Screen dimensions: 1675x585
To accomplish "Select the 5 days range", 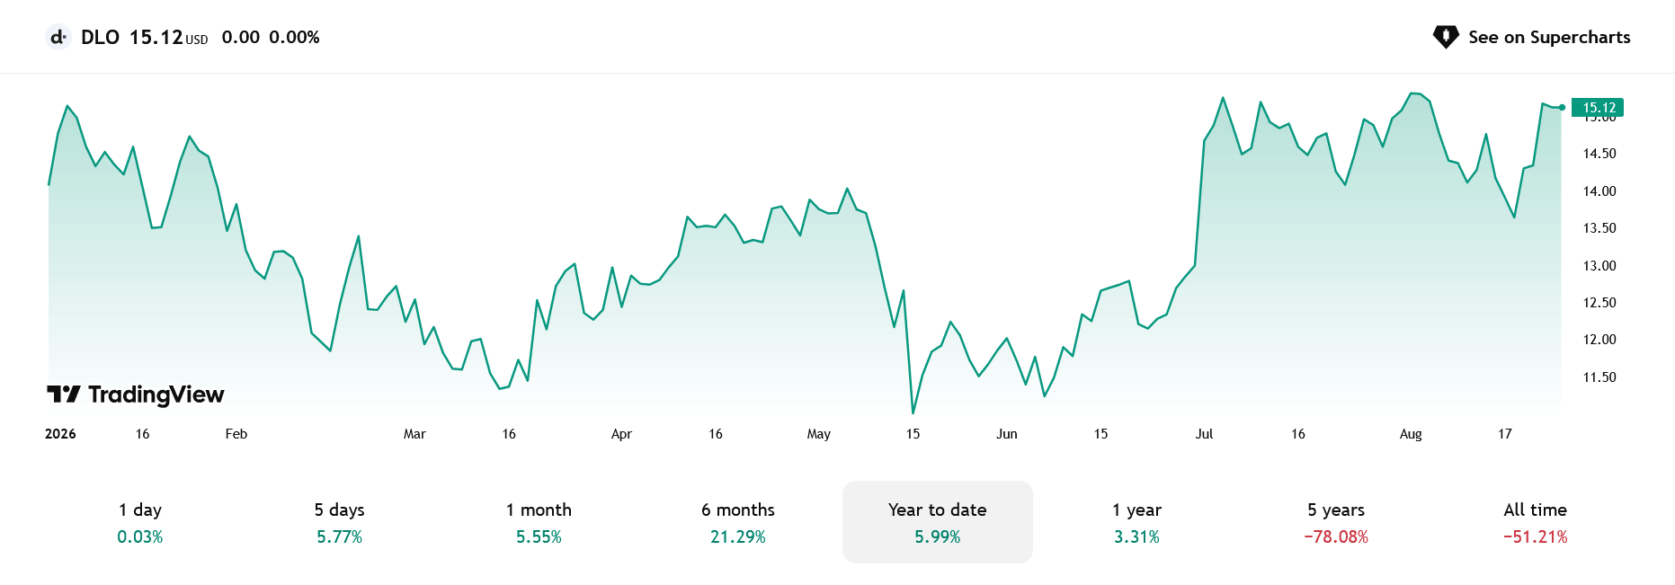I will (340, 522).
